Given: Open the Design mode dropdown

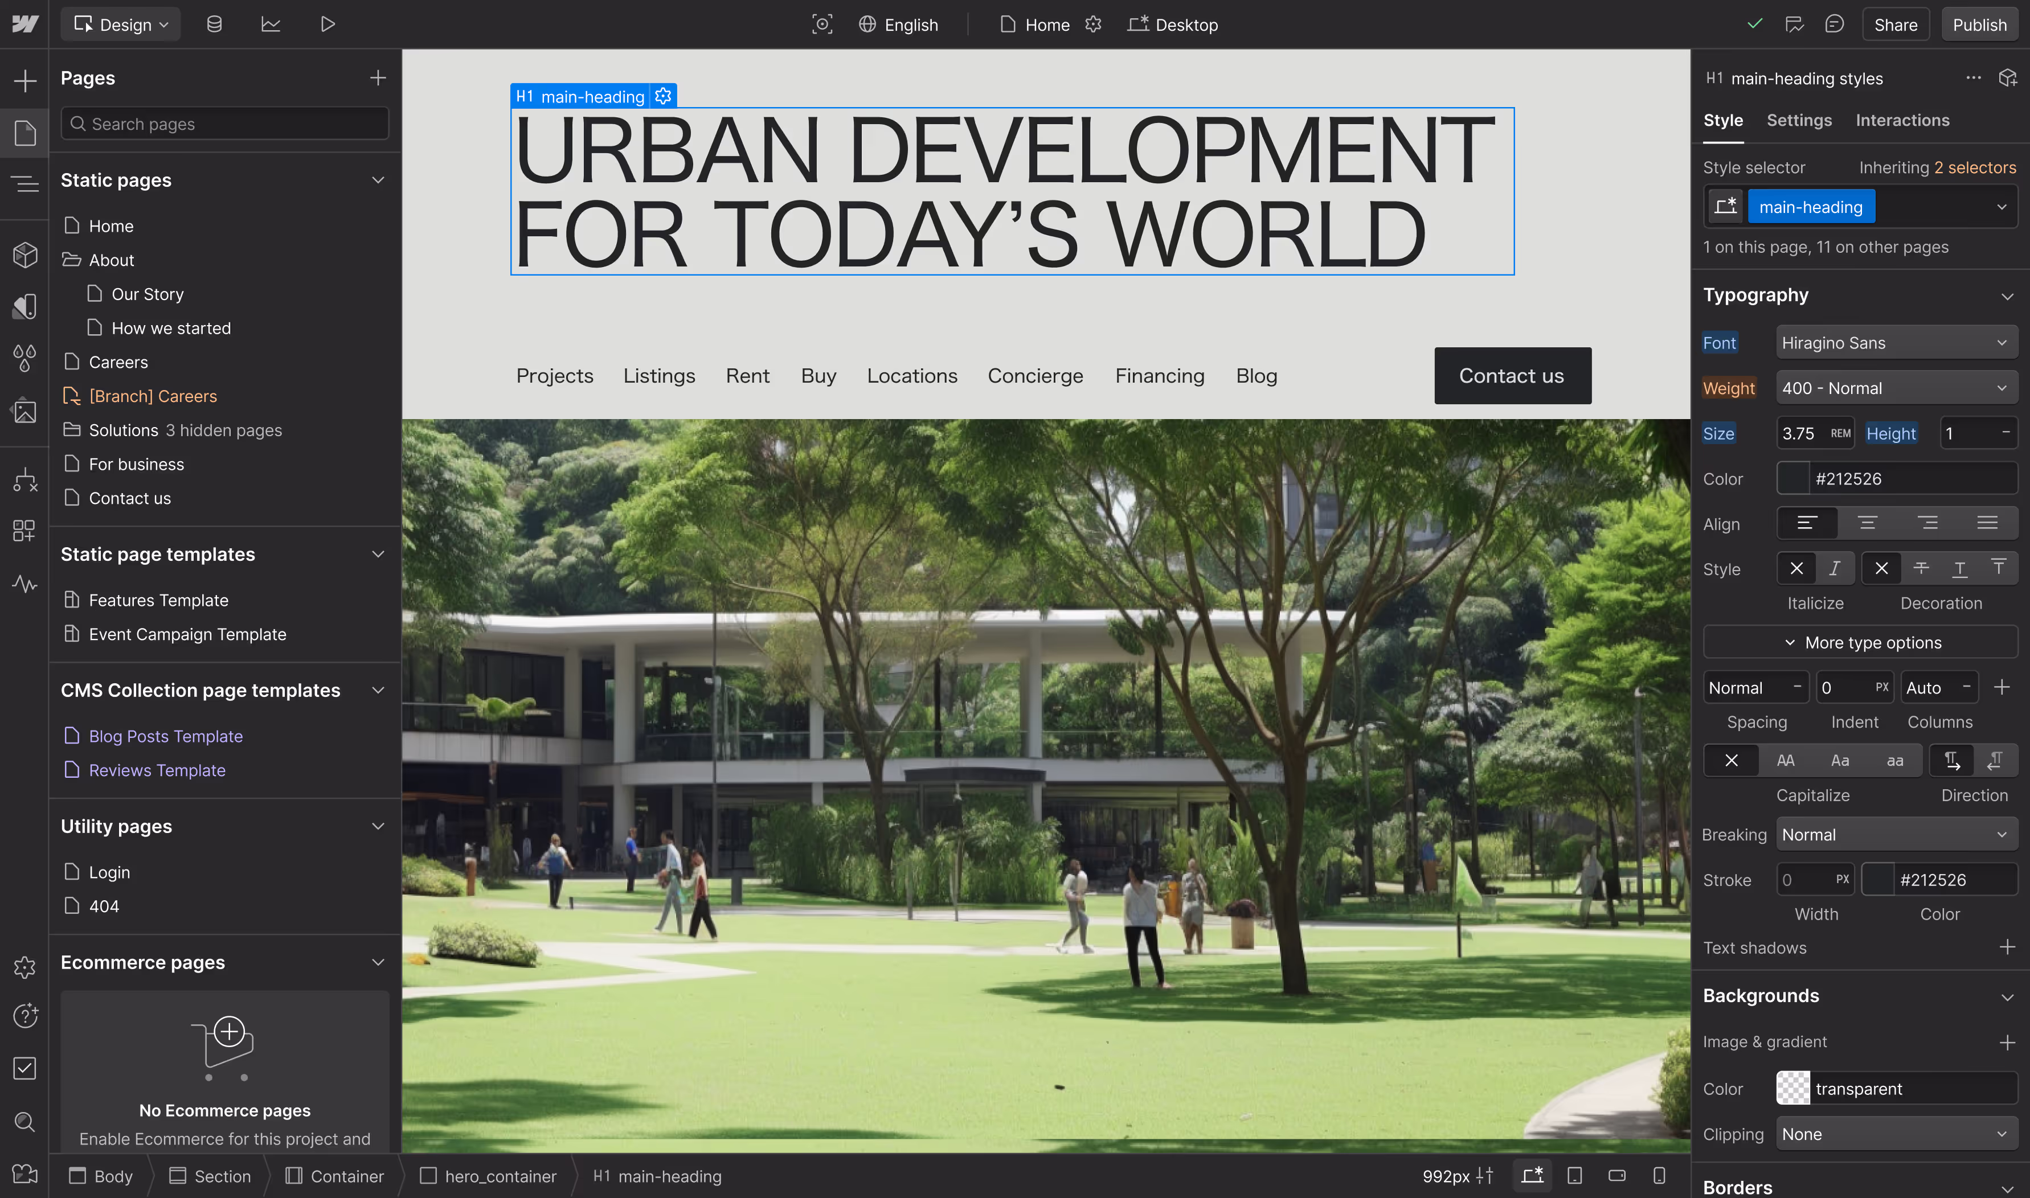Looking at the screenshot, I should [x=121, y=24].
